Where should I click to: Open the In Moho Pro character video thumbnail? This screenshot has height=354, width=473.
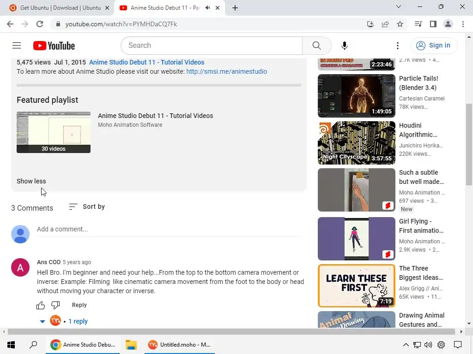[356, 64]
